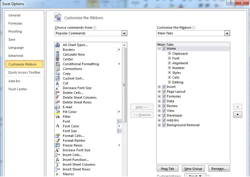Select the E-mail command icon
The width and height of the screenshot is (250, 177).
(x=57, y=107)
